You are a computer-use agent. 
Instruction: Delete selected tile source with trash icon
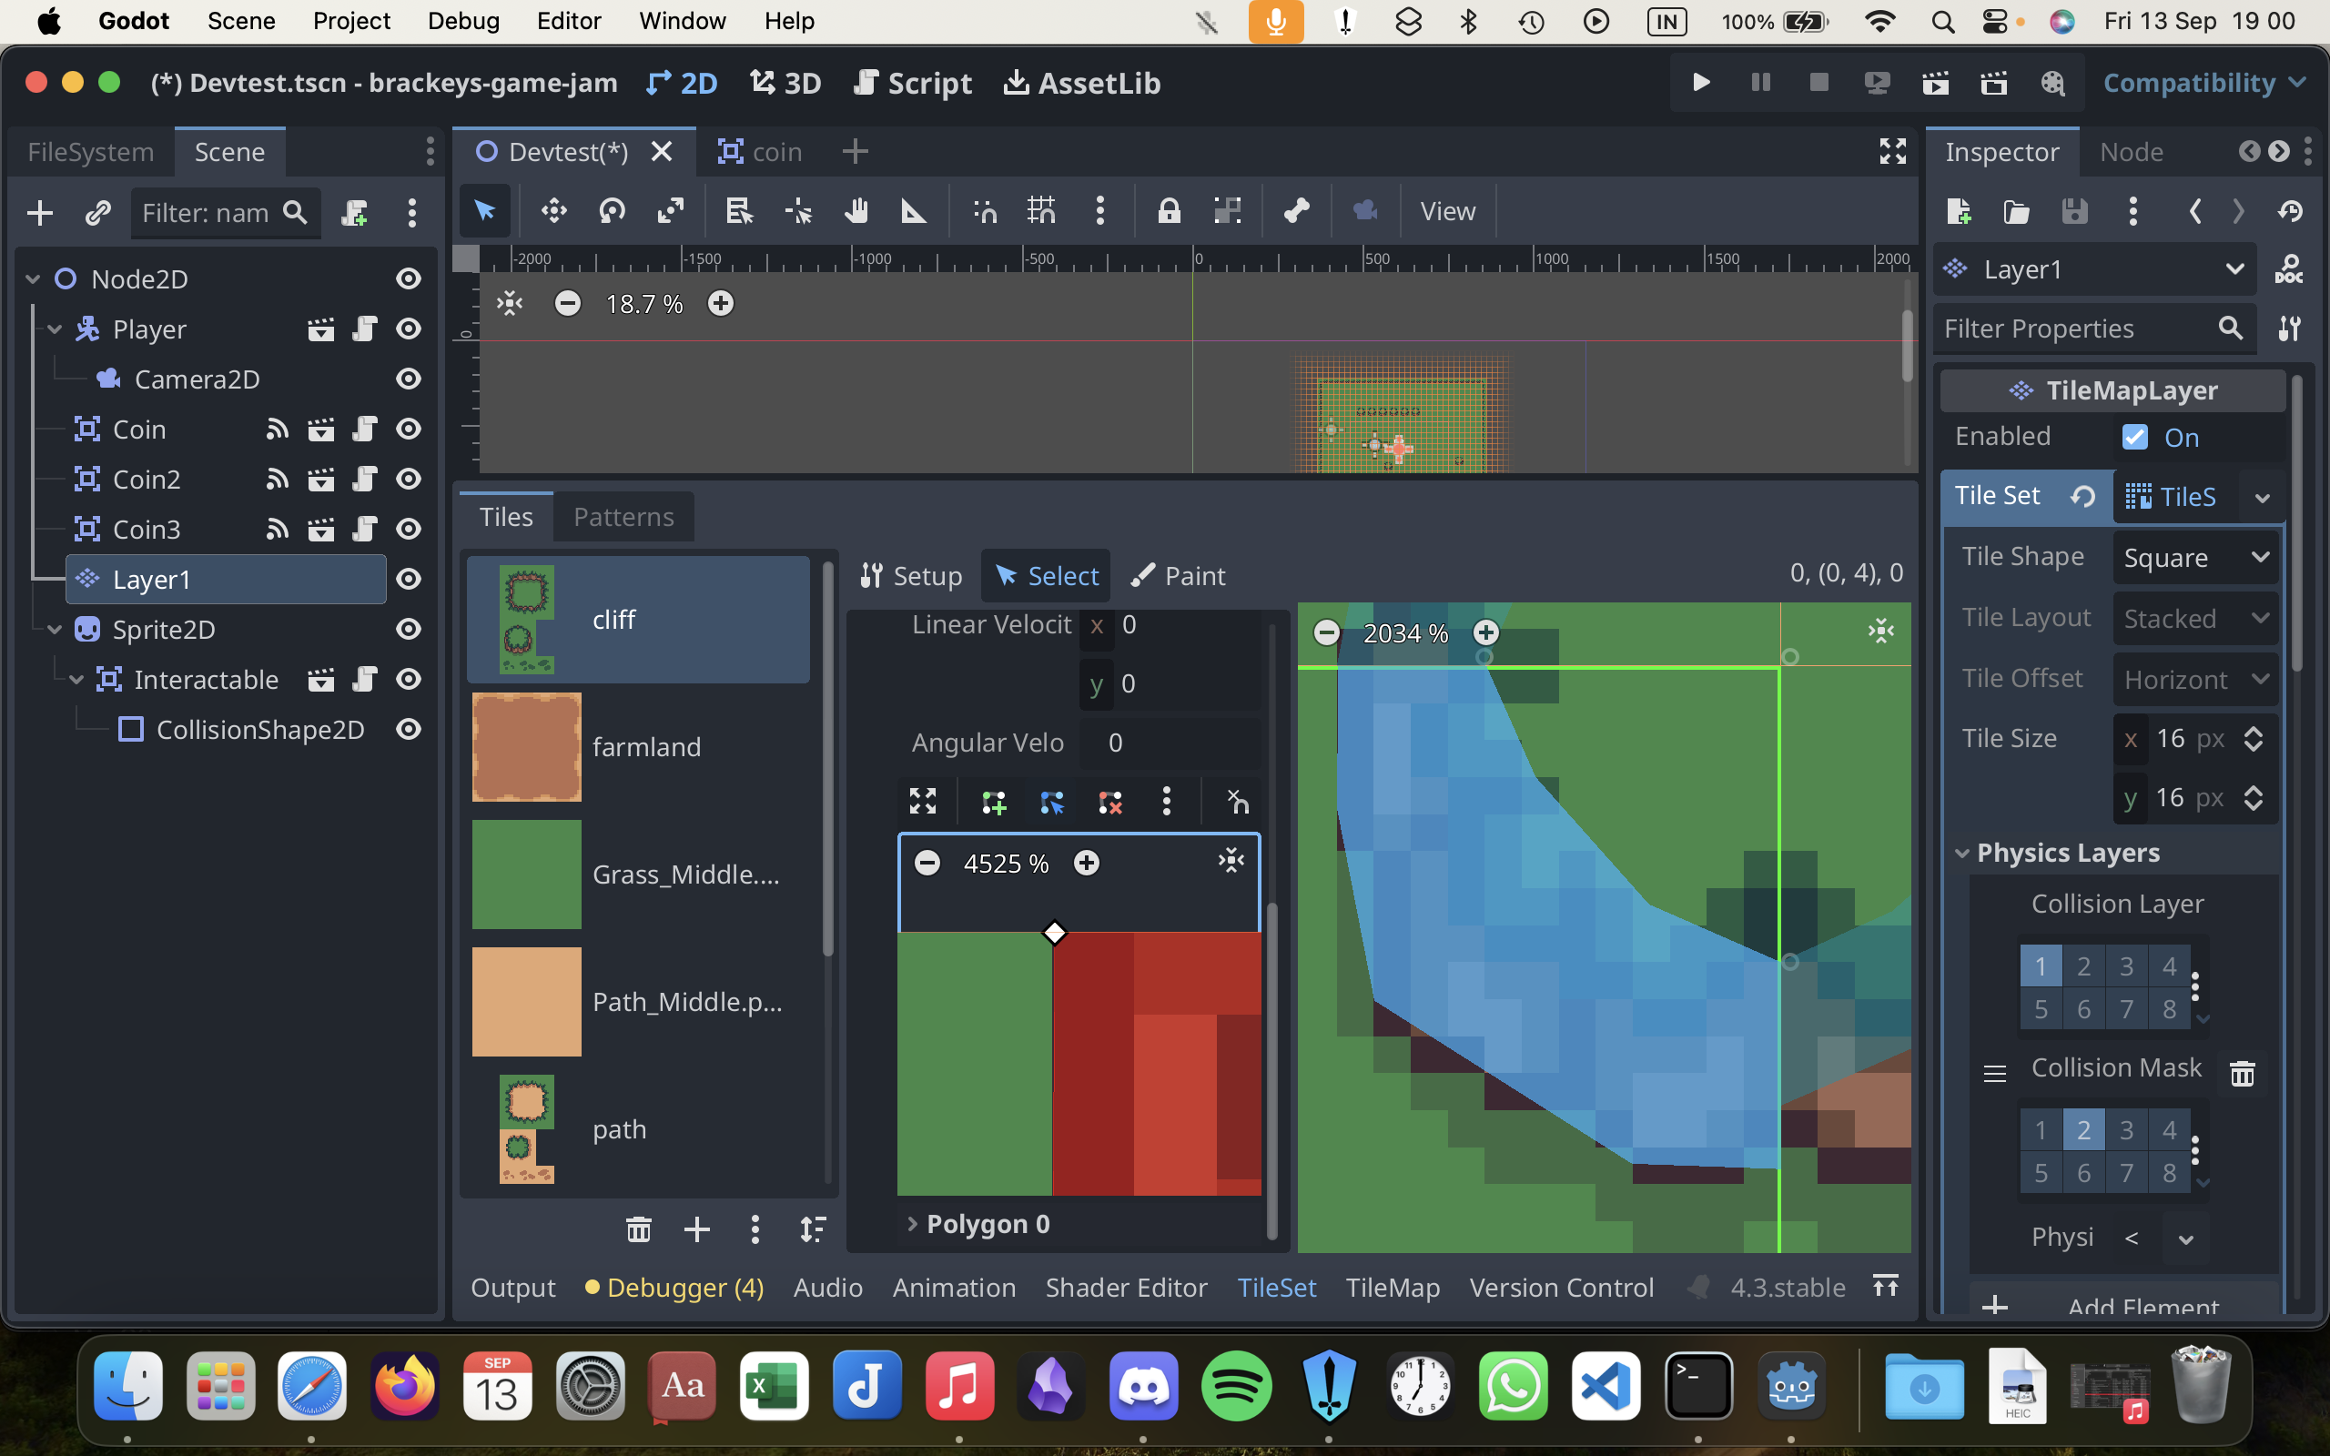click(638, 1228)
